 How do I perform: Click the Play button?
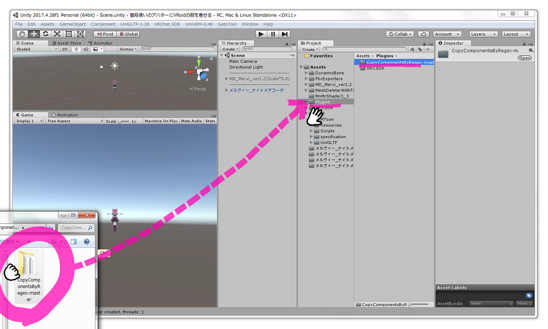click(261, 34)
